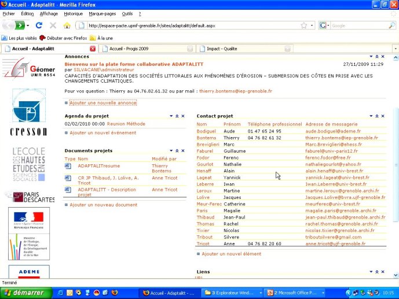Viewport: 399px width, 299px height.
Task: Click the address bar URL field
Action: 193,25
